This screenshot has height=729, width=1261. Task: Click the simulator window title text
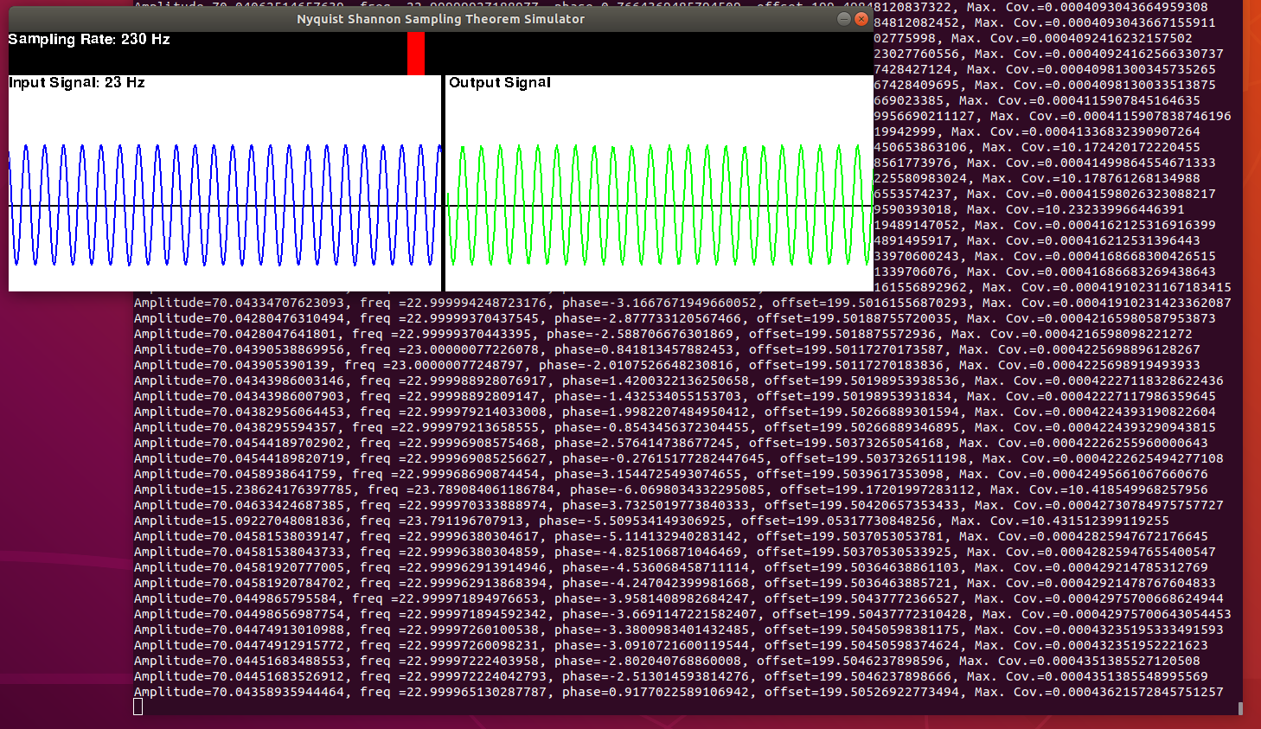pyautogui.click(x=440, y=19)
